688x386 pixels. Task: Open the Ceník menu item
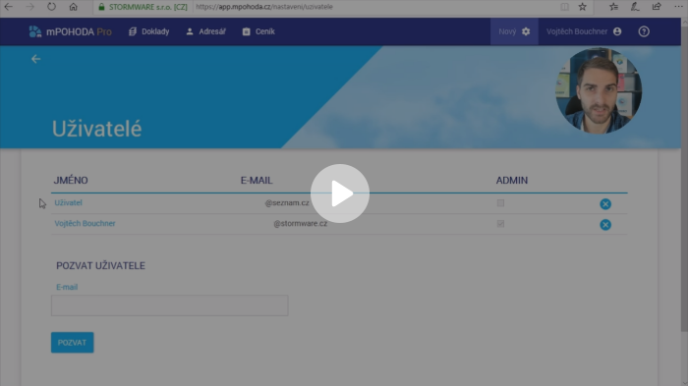tap(258, 31)
